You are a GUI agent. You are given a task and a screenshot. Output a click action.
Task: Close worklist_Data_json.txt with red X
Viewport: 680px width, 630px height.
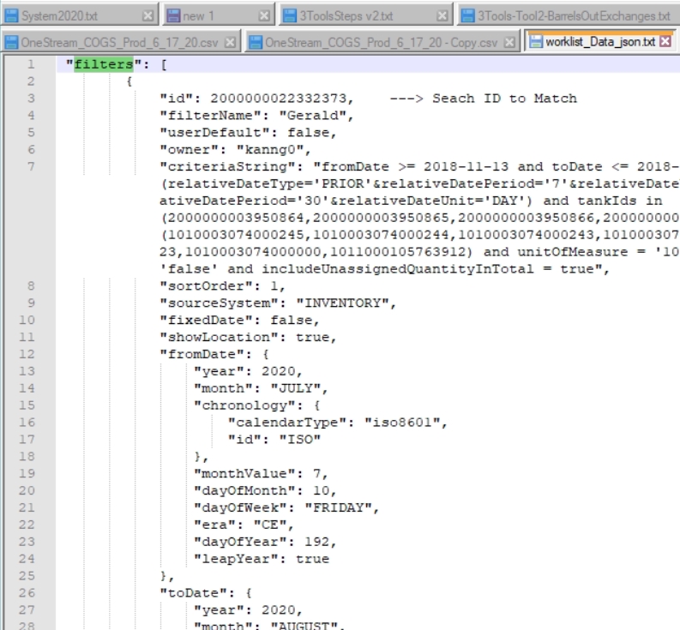(x=665, y=42)
